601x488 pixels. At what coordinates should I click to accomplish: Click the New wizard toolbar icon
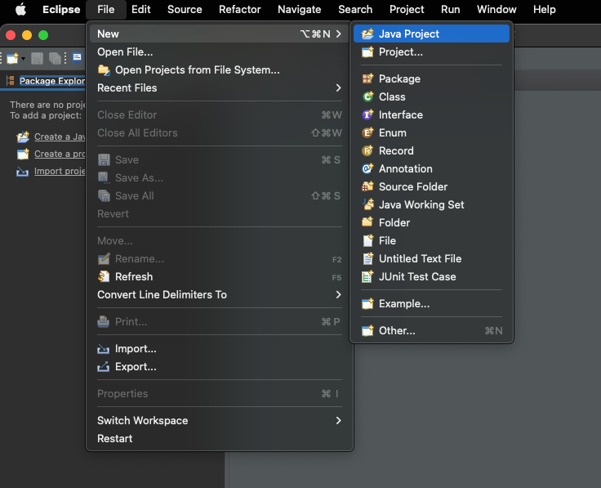tap(12, 58)
